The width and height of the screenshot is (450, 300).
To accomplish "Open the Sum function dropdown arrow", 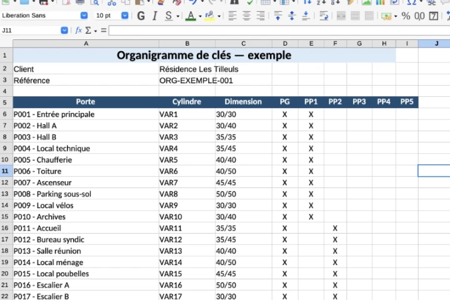I will pos(95,31).
